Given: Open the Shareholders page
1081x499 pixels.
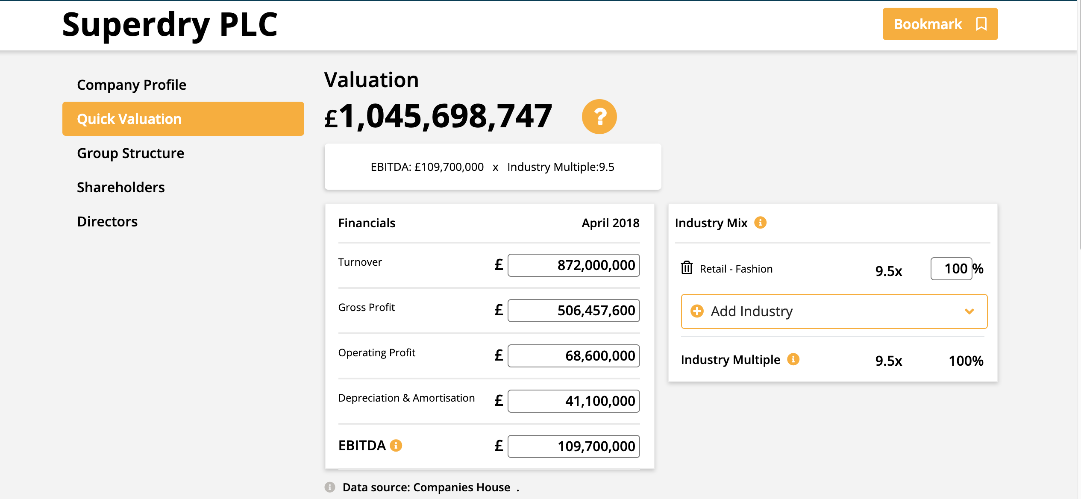Looking at the screenshot, I should pyautogui.click(x=121, y=187).
